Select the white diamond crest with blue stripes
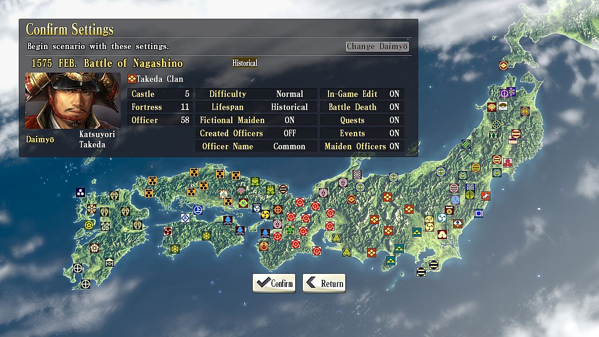 (185, 218)
